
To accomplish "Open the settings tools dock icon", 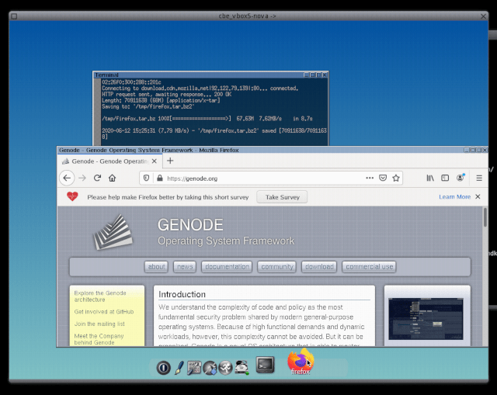I will [x=194, y=368].
